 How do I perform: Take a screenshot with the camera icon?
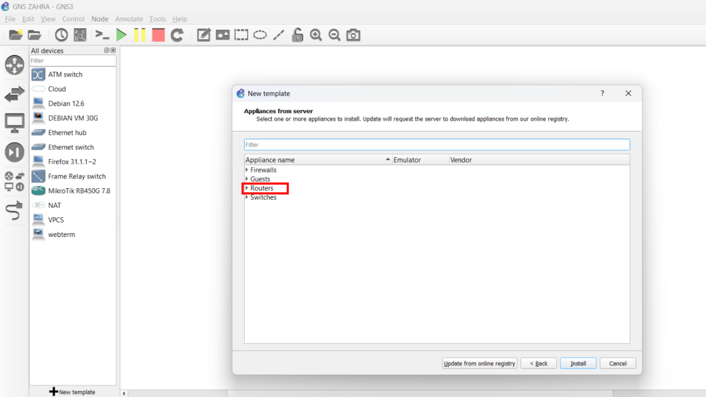pos(353,35)
